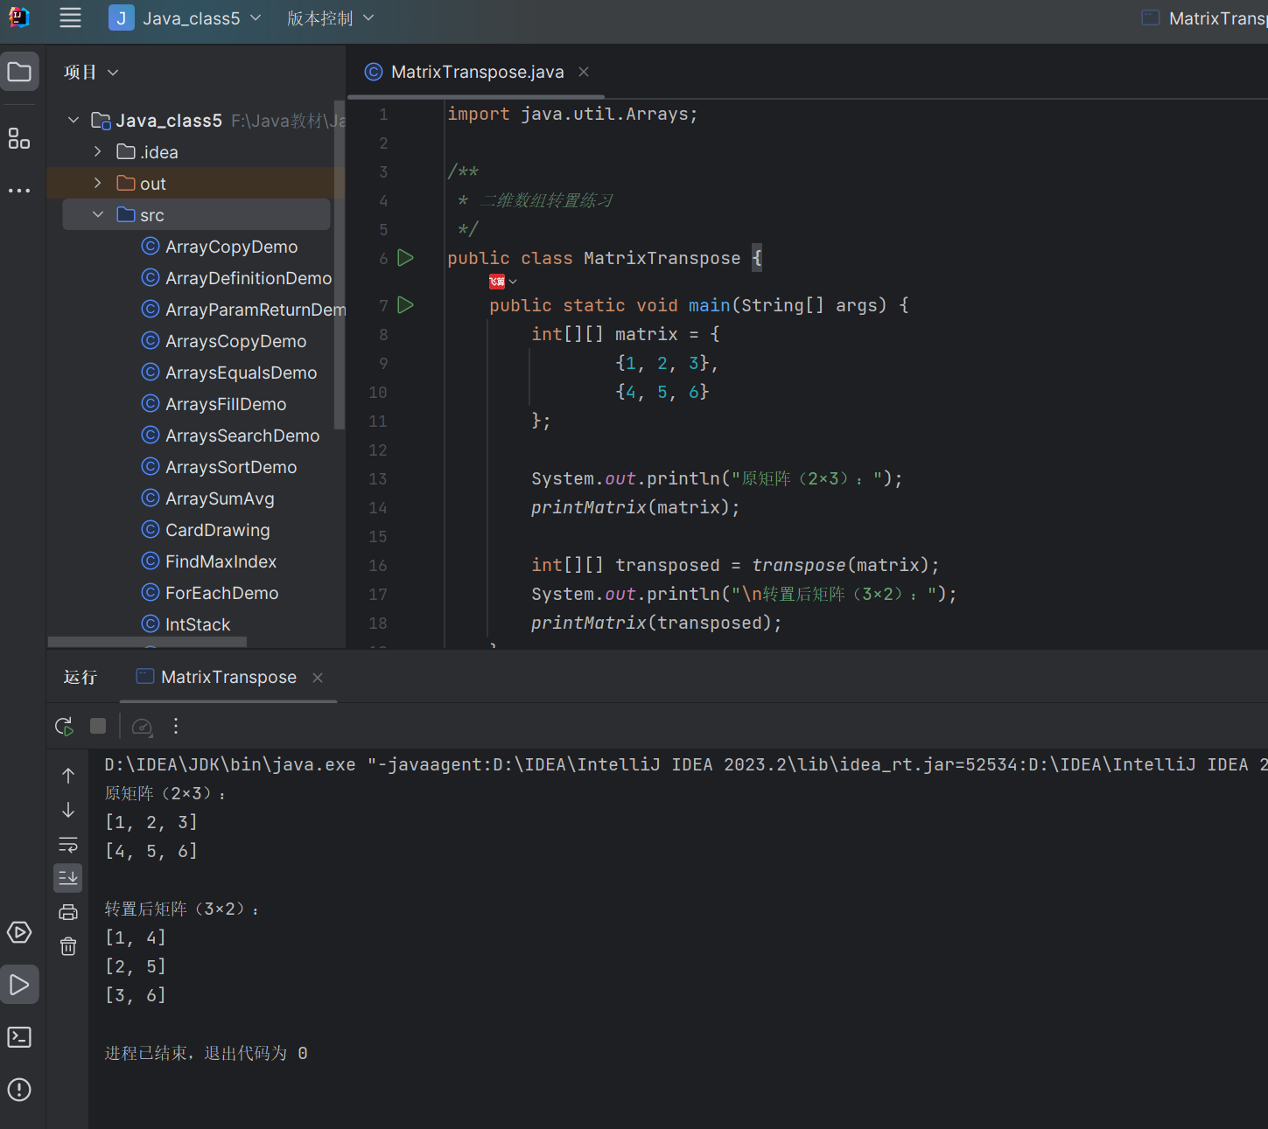Clear all console output with trash icon

point(68,946)
